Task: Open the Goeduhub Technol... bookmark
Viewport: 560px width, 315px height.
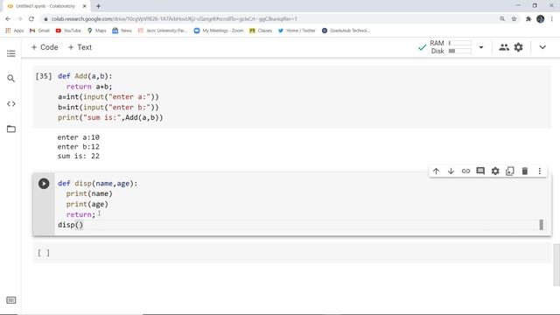Action: (x=346, y=31)
